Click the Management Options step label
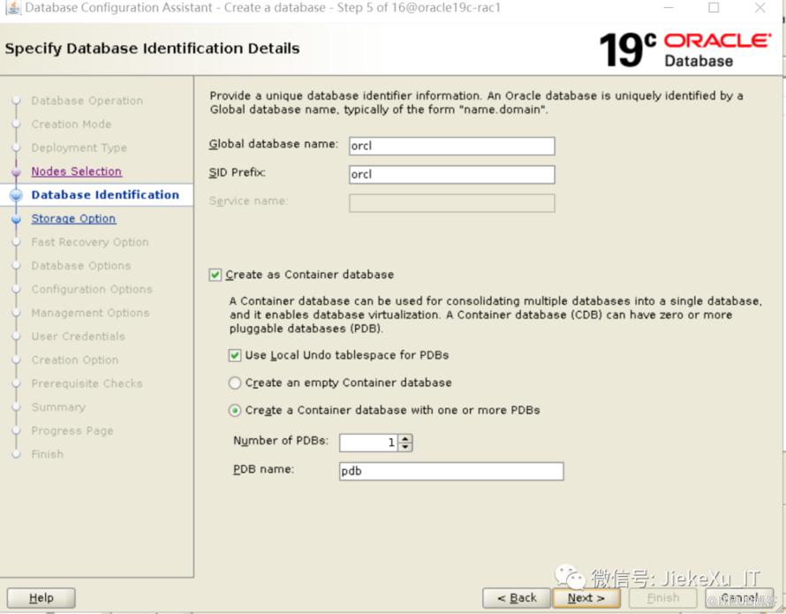 pos(90,313)
